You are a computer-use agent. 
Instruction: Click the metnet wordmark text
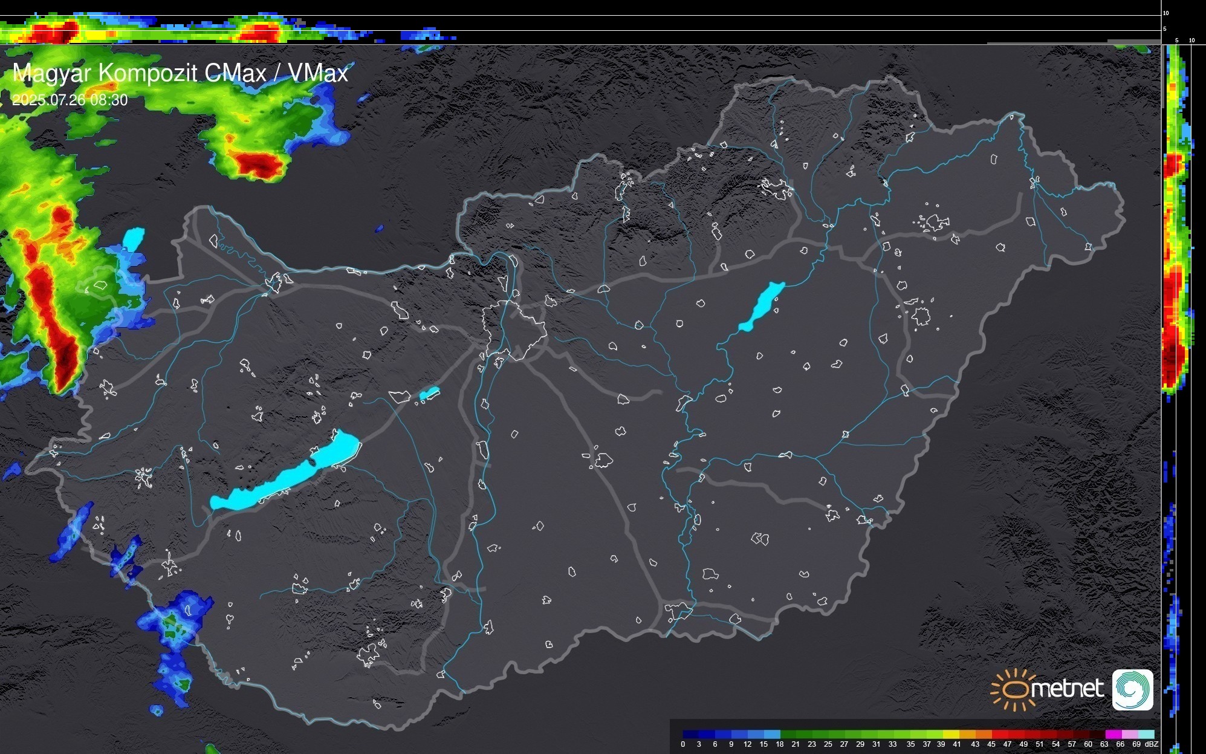point(1067,689)
